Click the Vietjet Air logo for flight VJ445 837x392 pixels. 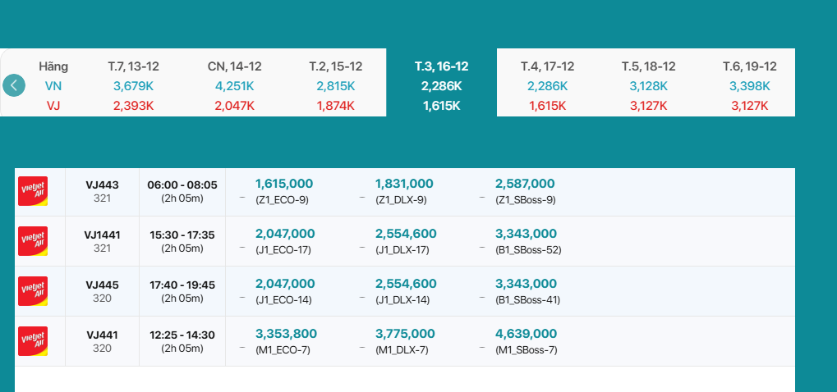[33, 291]
